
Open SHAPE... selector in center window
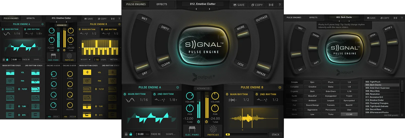[170, 134]
